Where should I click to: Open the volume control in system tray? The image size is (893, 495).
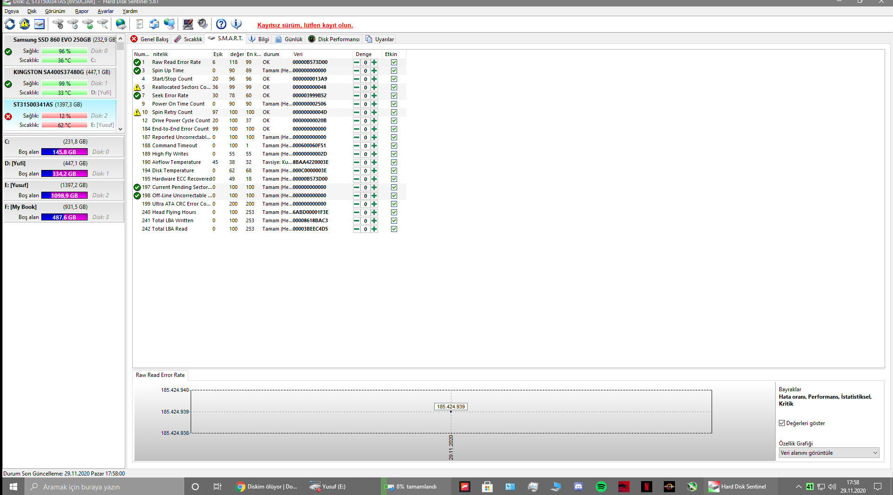point(832,487)
